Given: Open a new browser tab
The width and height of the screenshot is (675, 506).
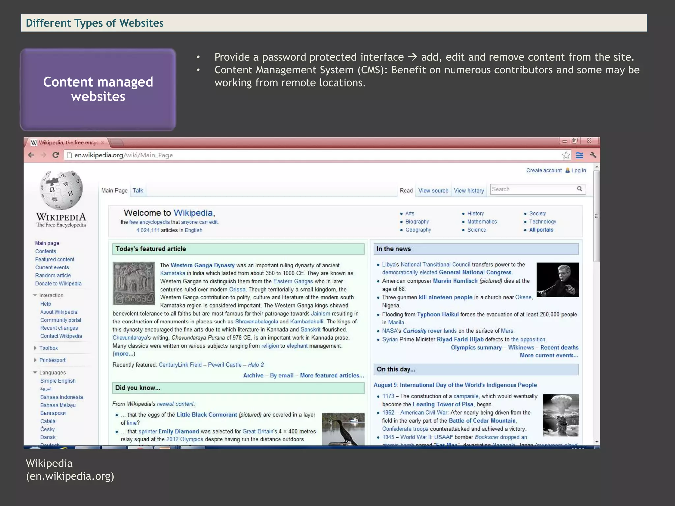Looking at the screenshot, I should (116, 142).
